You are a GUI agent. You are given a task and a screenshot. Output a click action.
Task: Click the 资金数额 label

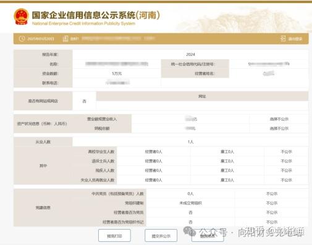coord(51,73)
